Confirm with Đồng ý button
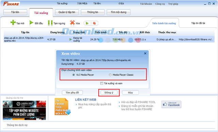The width and height of the screenshot is (218, 132). (x=109, y=93)
